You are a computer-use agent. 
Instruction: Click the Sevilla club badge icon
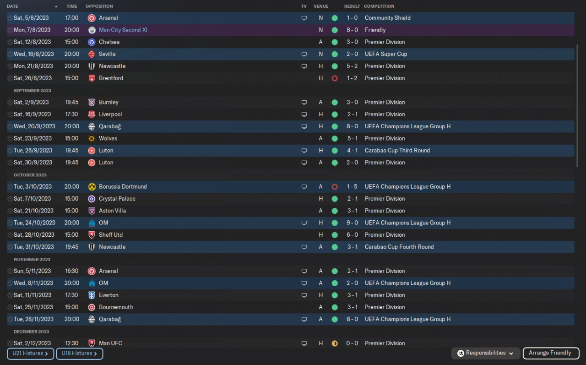click(92, 54)
